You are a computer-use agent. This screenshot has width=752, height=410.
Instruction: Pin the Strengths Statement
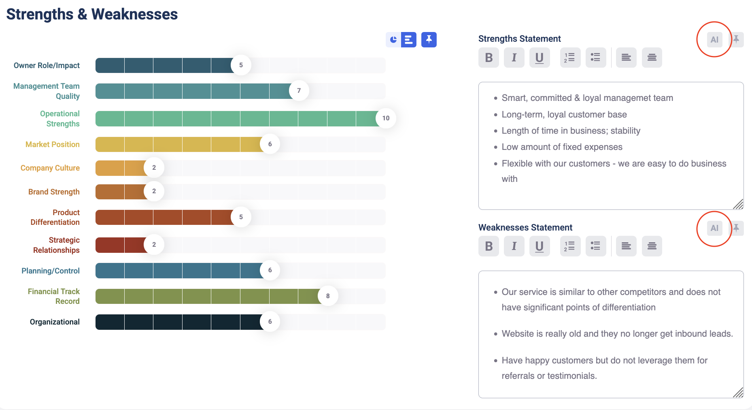click(x=737, y=40)
